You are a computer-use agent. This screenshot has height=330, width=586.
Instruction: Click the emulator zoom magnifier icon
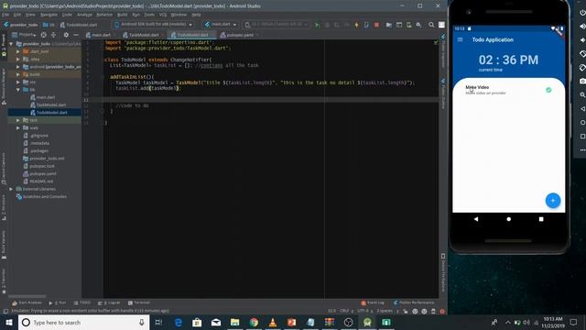(x=582, y=95)
